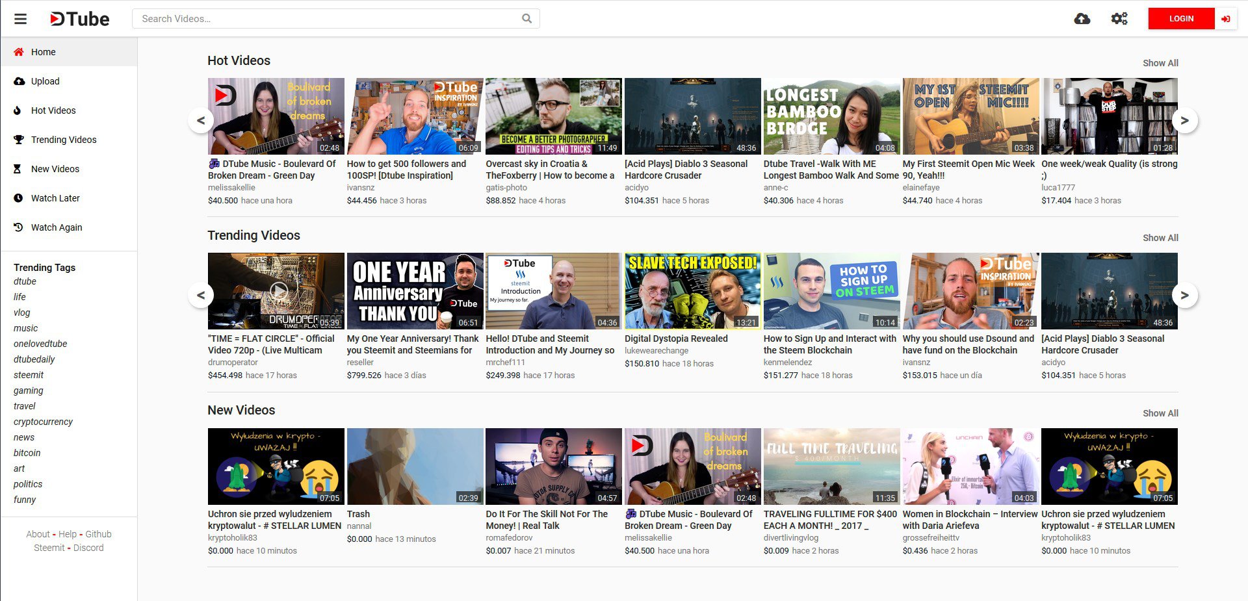Click the DTube logo
Viewport: 1248px width, 601px height.
pos(80,19)
